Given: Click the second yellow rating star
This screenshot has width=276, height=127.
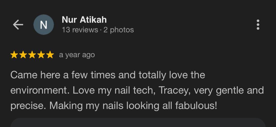Looking at the screenshot, I should coord(23,55).
